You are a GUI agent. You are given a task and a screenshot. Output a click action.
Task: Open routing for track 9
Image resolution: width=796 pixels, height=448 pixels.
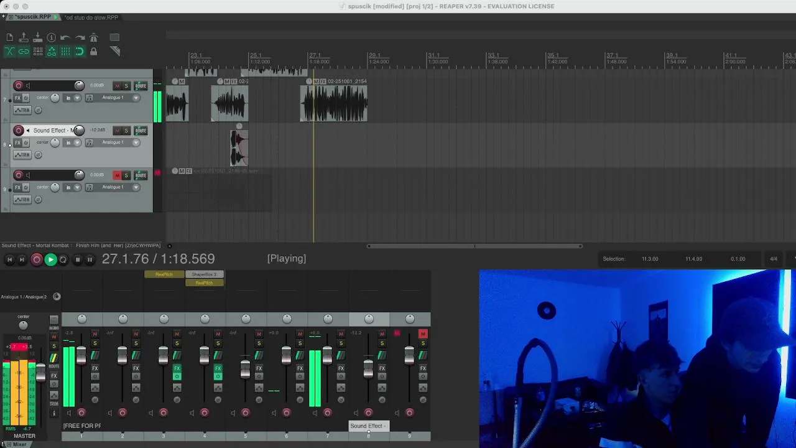(x=141, y=175)
